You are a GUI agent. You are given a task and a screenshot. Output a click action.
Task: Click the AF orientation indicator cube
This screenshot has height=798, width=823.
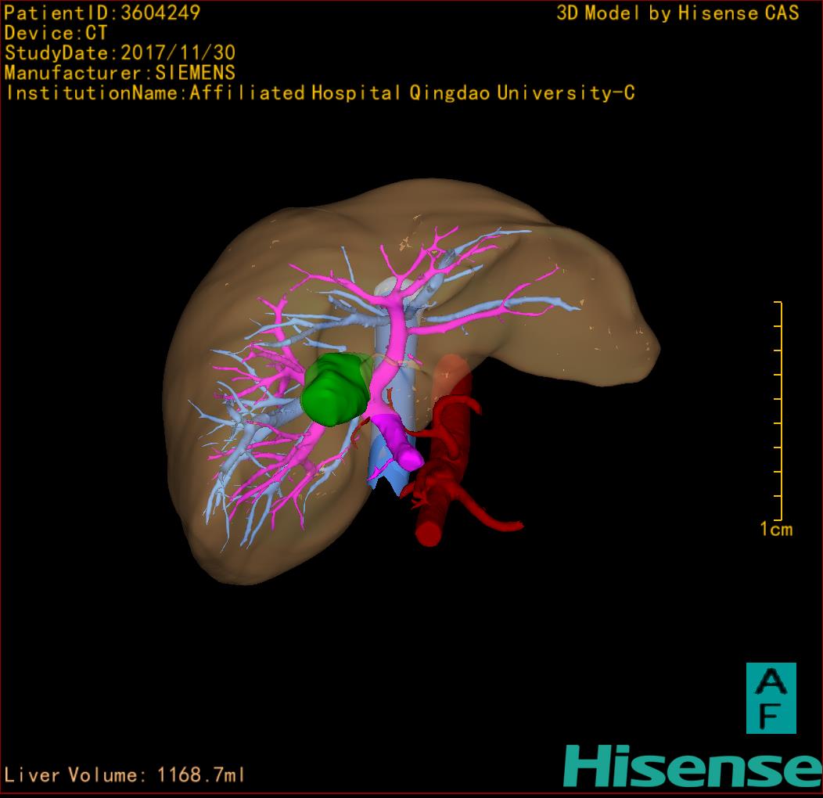(771, 698)
